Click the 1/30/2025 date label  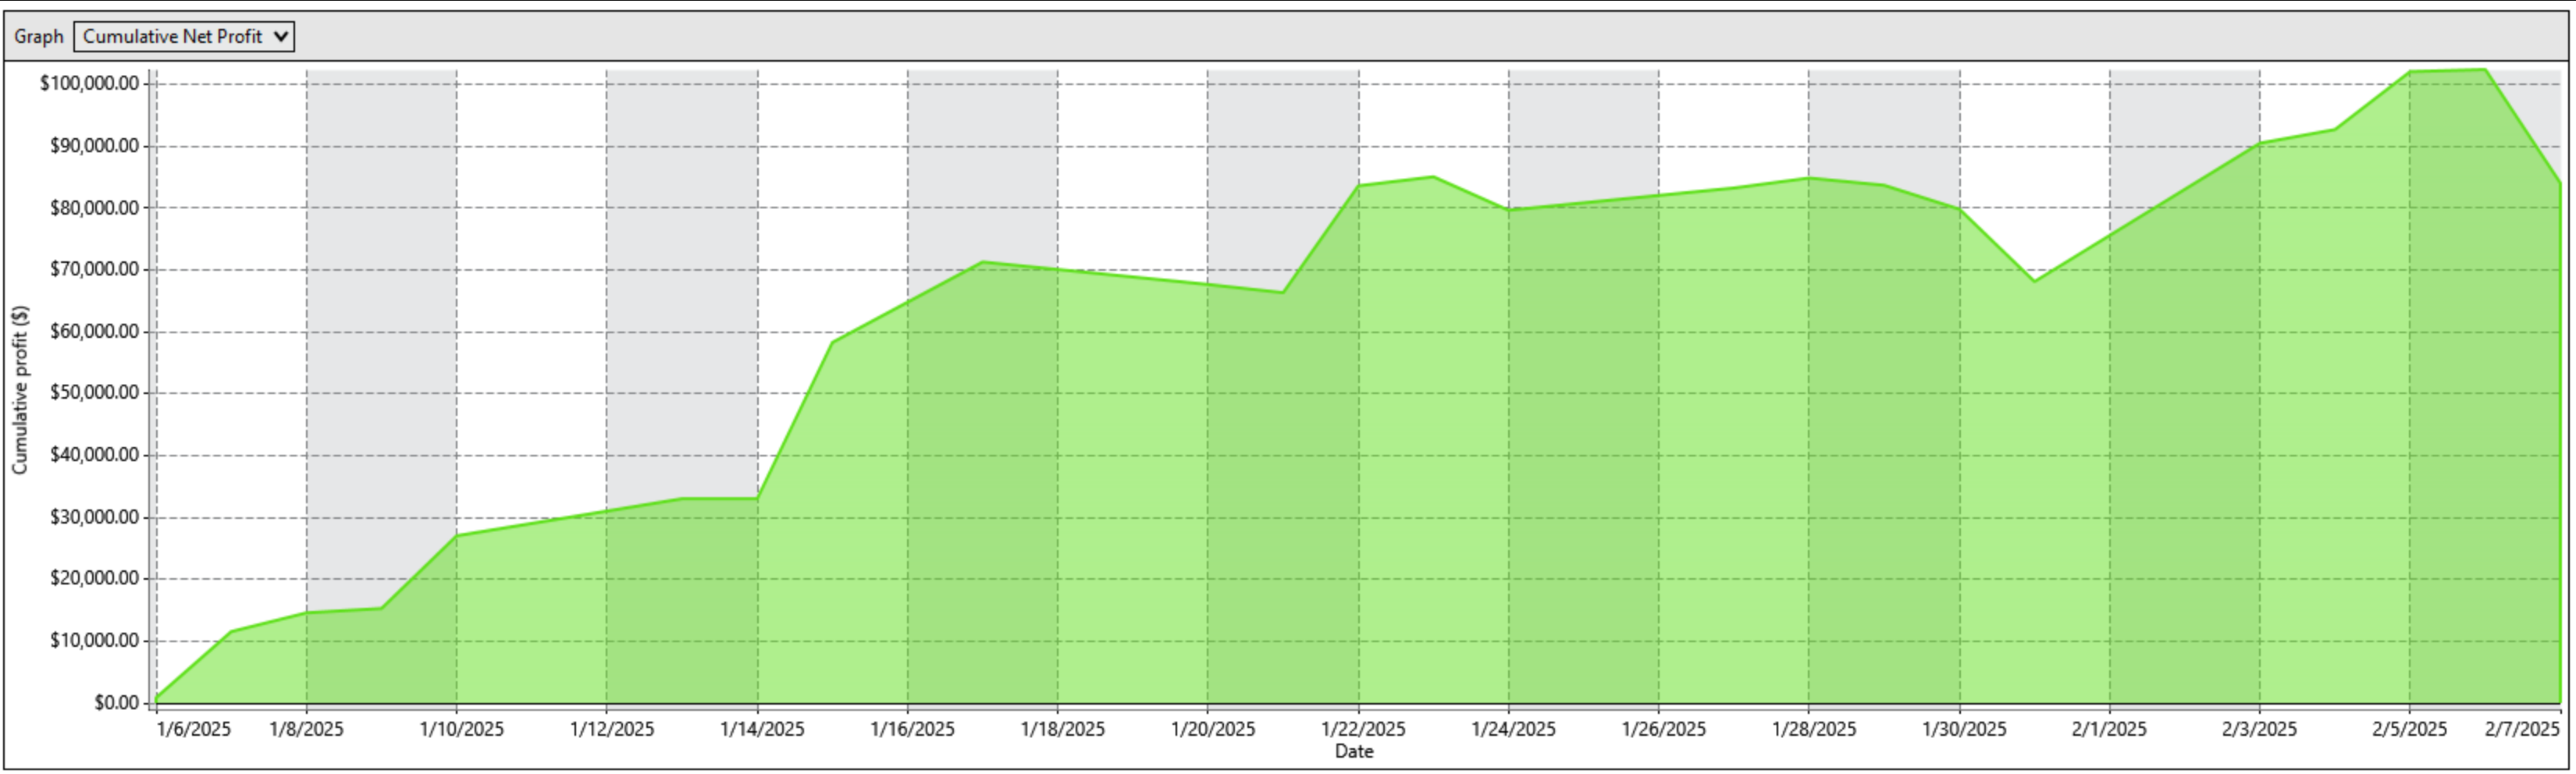tap(1965, 729)
